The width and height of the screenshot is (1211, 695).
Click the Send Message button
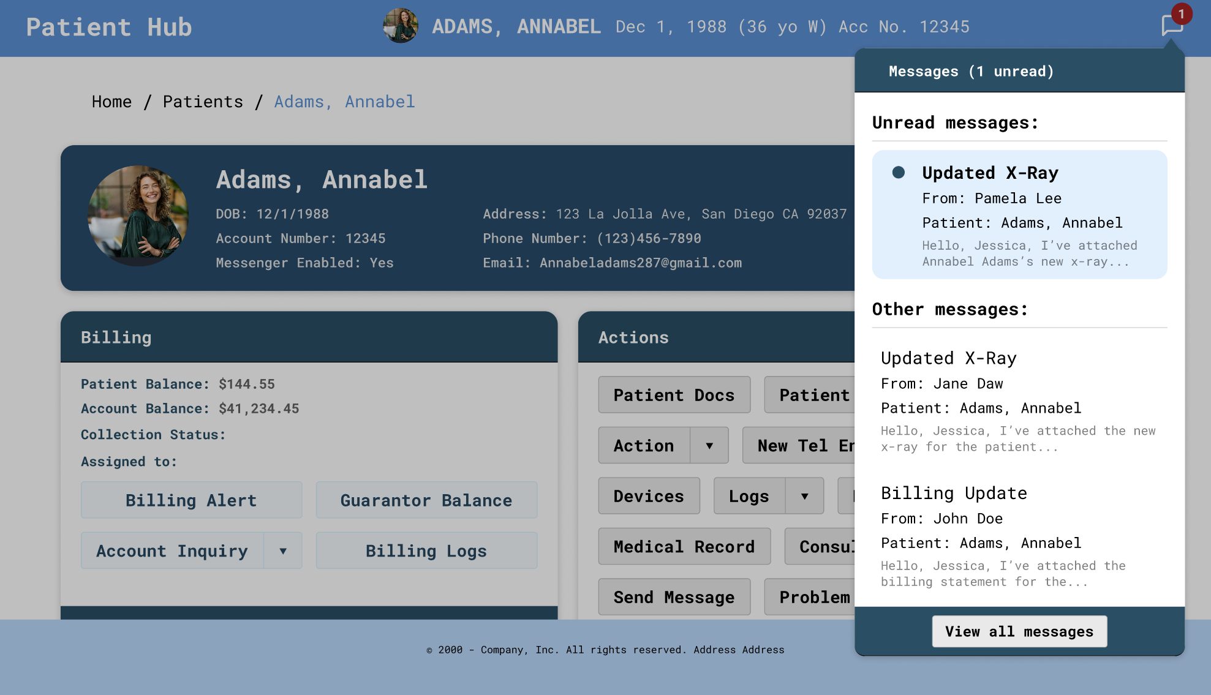(x=674, y=597)
